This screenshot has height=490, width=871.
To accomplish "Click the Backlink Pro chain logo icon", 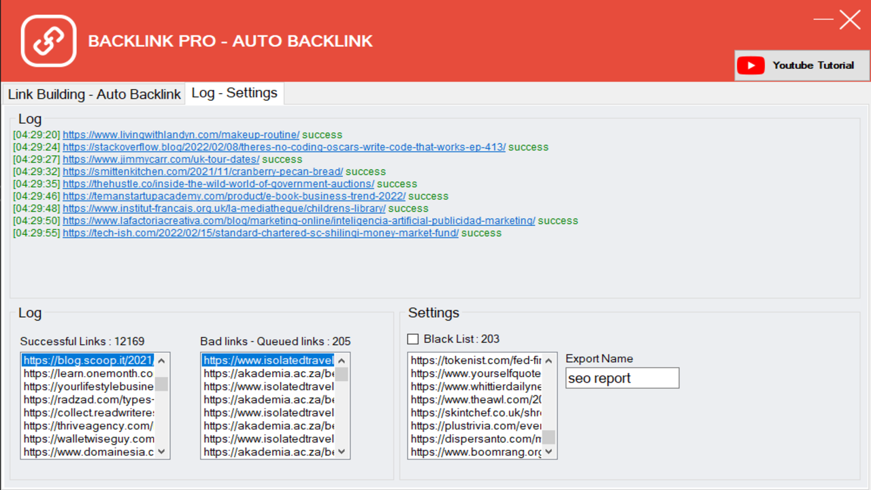I will pos(48,41).
